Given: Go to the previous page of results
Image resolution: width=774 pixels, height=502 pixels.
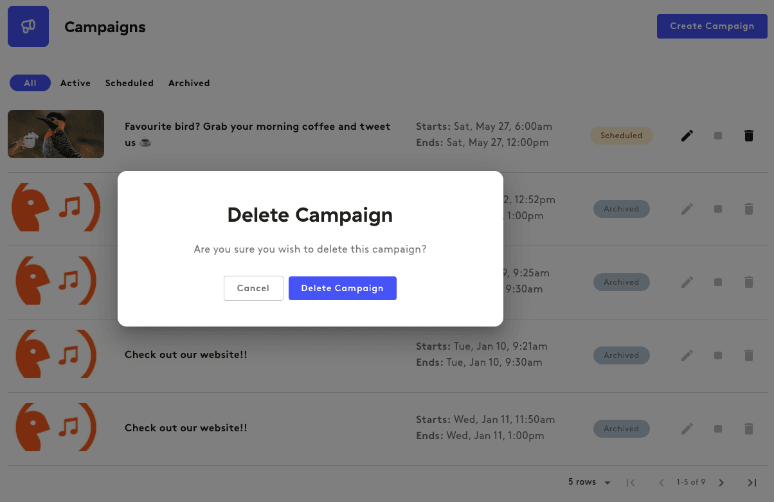Looking at the screenshot, I should point(661,482).
